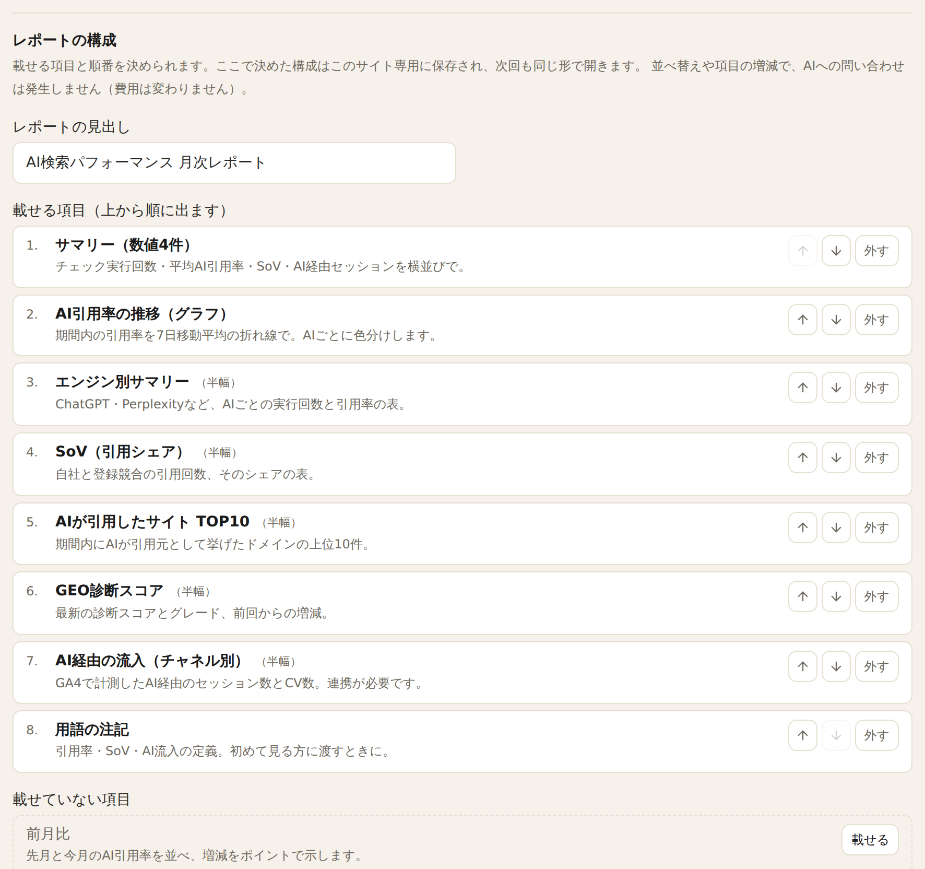Move AI経由の流入 item up
The width and height of the screenshot is (925, 869).
[x=803, y=666]
